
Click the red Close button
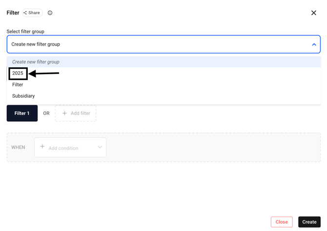(x=282, y=222)
